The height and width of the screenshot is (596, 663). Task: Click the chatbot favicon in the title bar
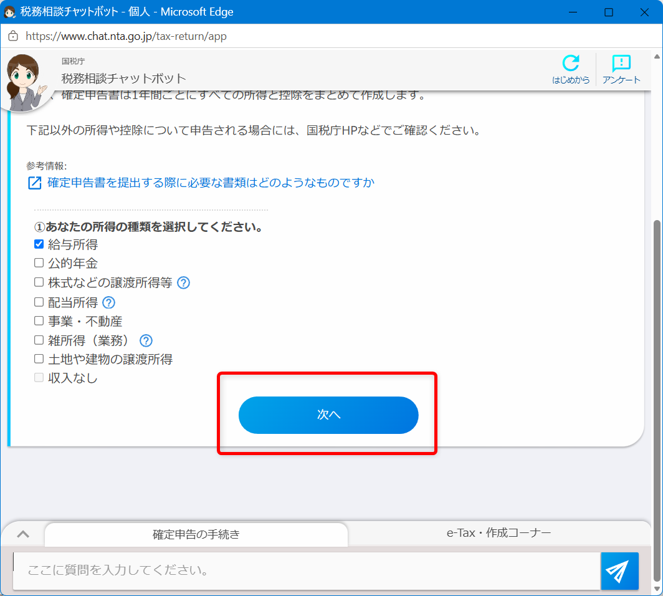[x=9, y=12]
